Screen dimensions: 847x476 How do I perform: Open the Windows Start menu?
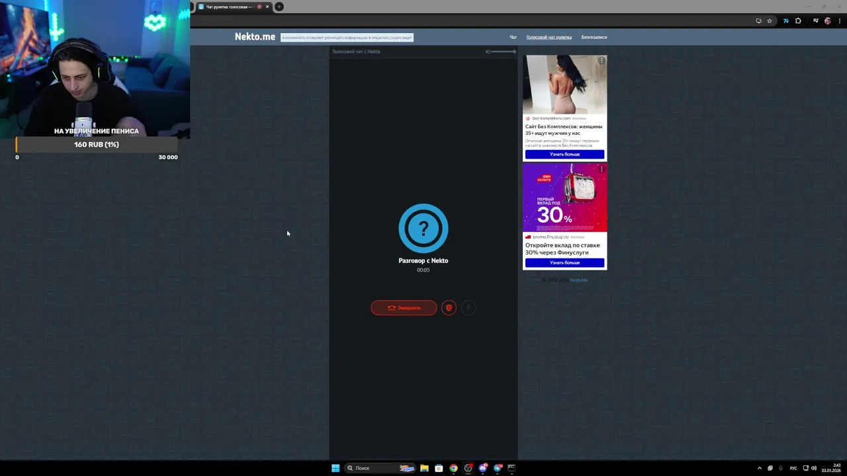pos(335,468)
